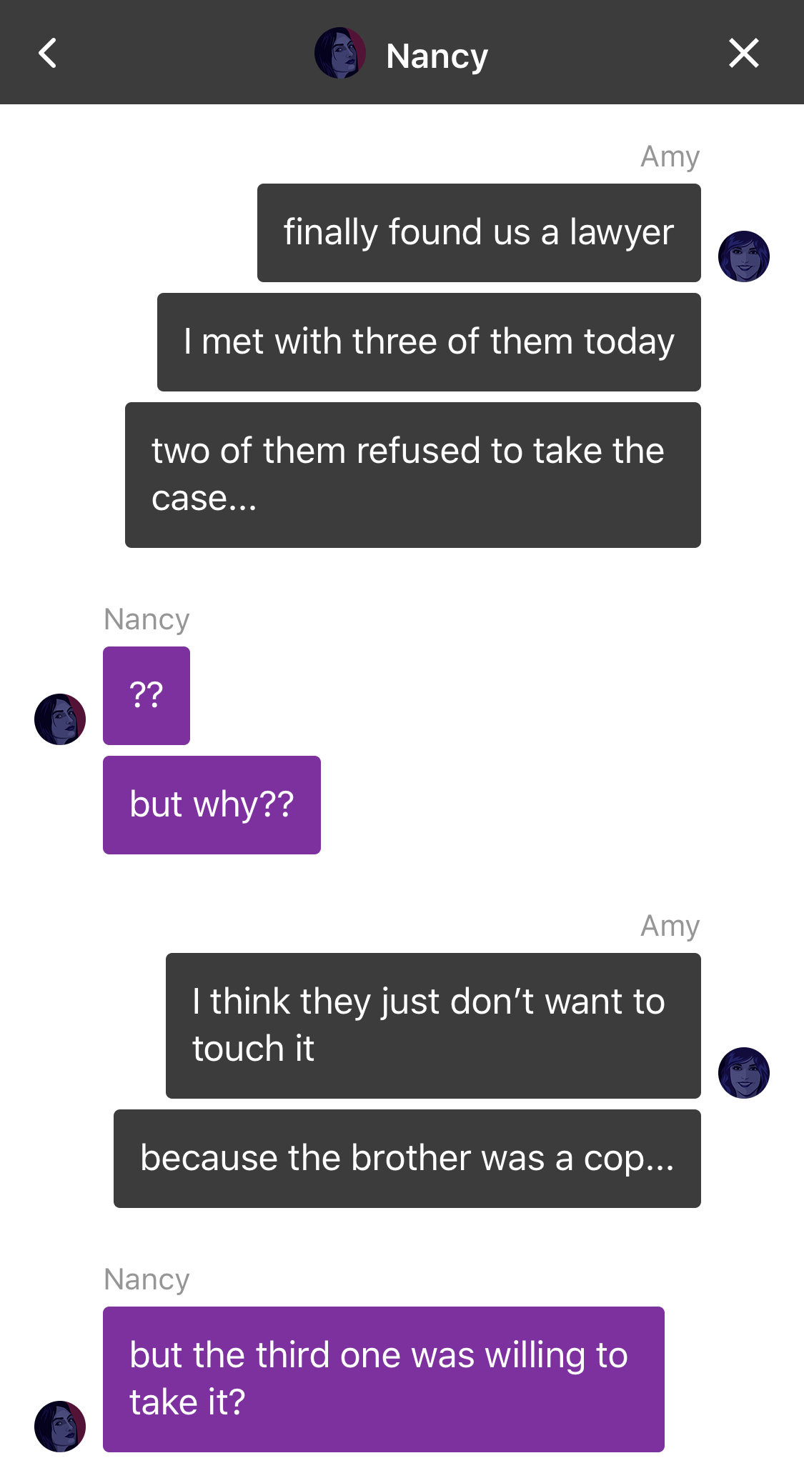Select the 'I met with three of them today' message
The height and width of the screenshot is (1463, 804).
(429, 342)
